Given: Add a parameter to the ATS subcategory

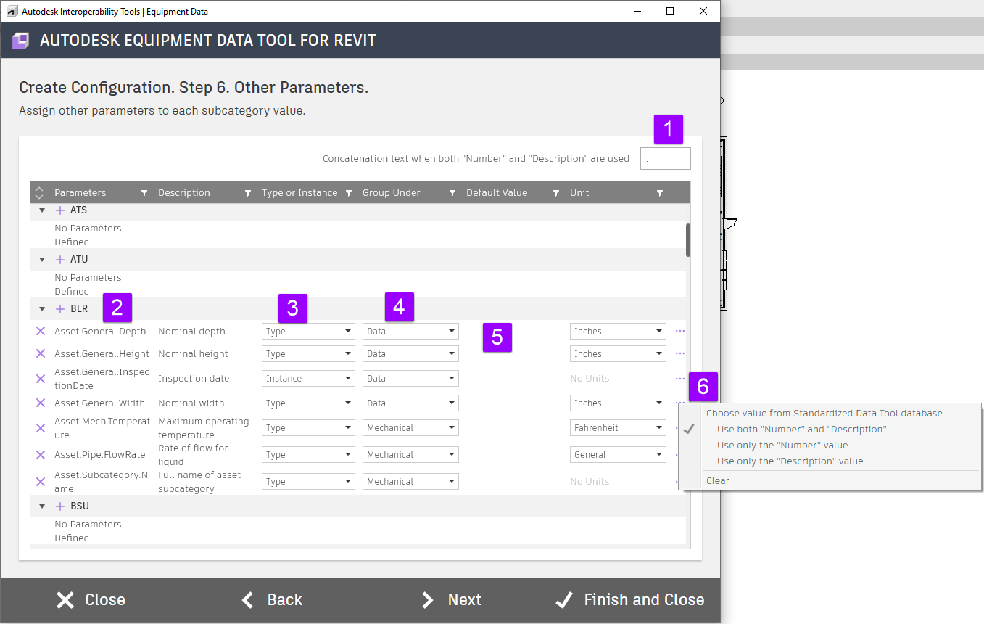Looking at the screenshot, I should tap(60, 210).
